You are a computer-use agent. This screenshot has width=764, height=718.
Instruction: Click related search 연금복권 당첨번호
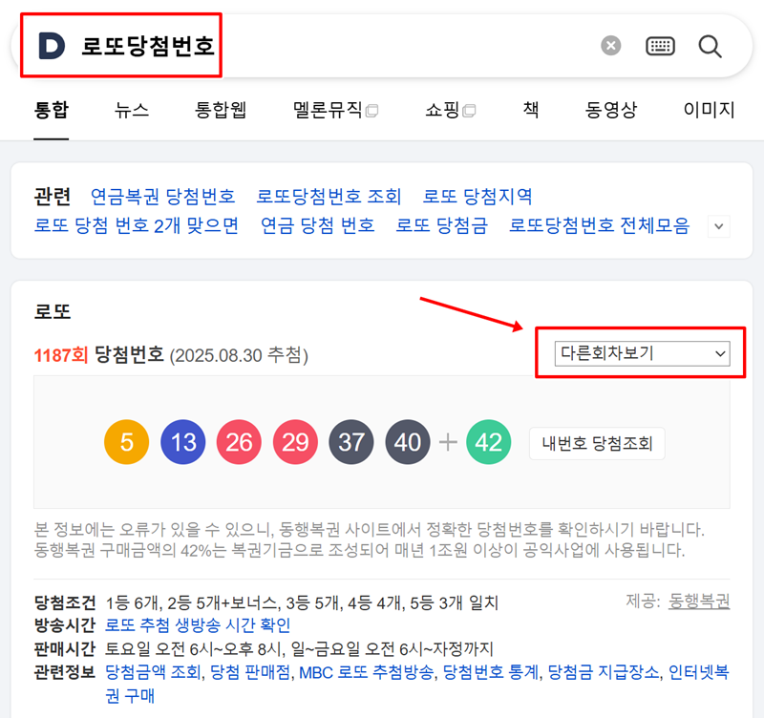pos(162,197)
